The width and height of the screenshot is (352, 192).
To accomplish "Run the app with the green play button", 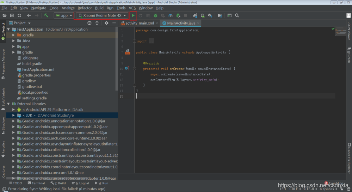I will tap(133, 16).
